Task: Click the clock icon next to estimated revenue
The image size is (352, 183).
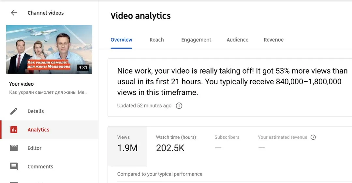Action: point(313,137)
